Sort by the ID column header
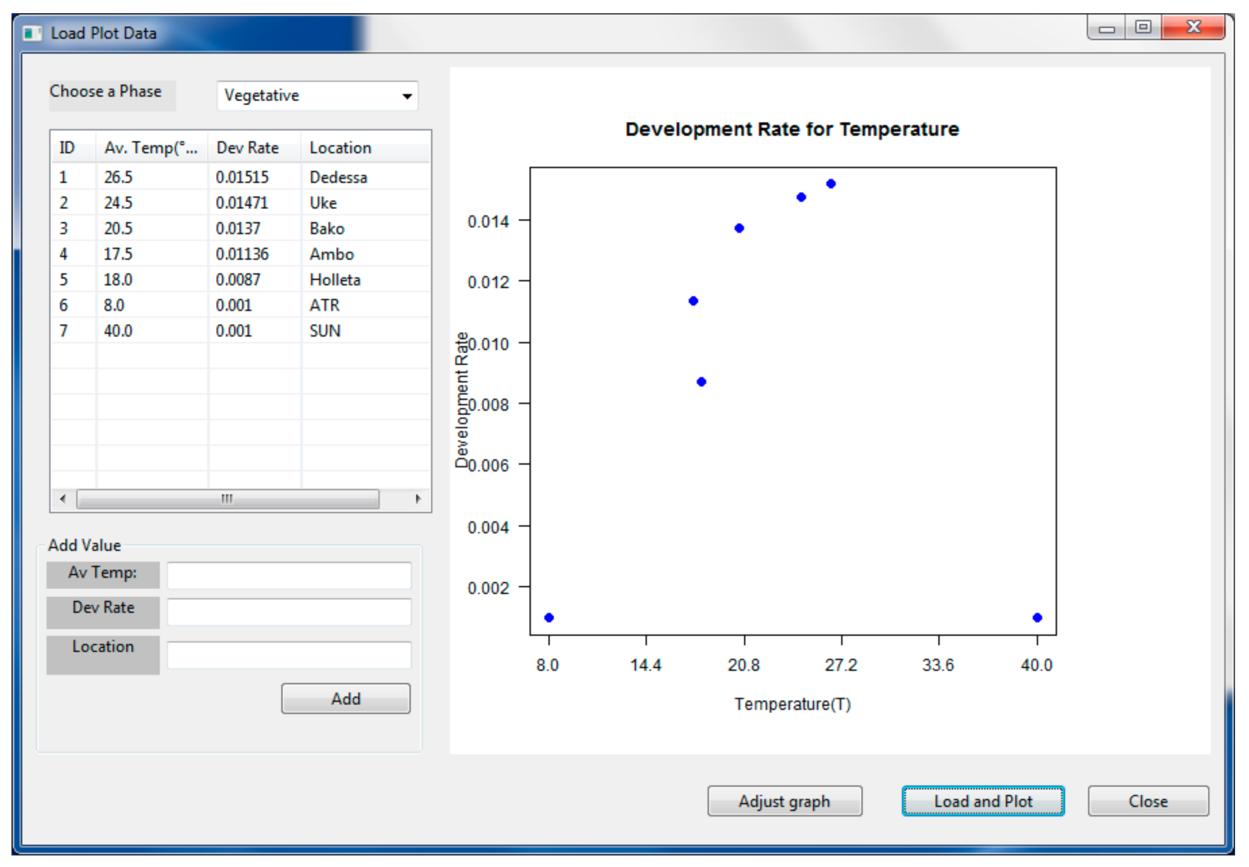1249x867 pixels. point(73,148)
